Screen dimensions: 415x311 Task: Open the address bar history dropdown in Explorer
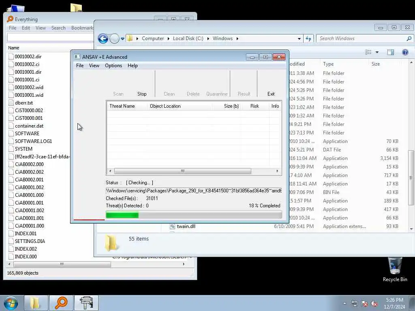coord(299,38)
